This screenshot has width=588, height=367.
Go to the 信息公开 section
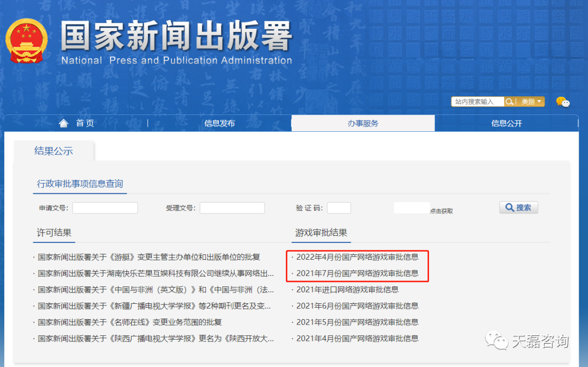506,123
